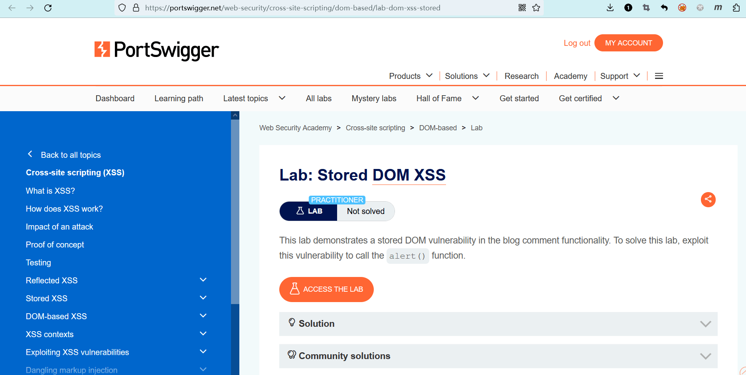The width and height of the screenshot is (746, 375).
Task: Expand the Solution panel
Action: (x=498, y=324)
